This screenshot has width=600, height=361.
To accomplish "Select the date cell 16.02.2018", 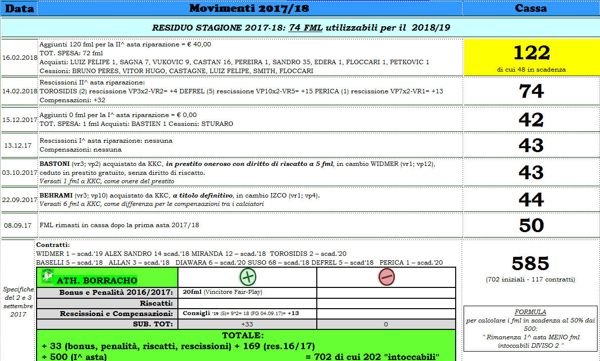I will tap(19, 57).
